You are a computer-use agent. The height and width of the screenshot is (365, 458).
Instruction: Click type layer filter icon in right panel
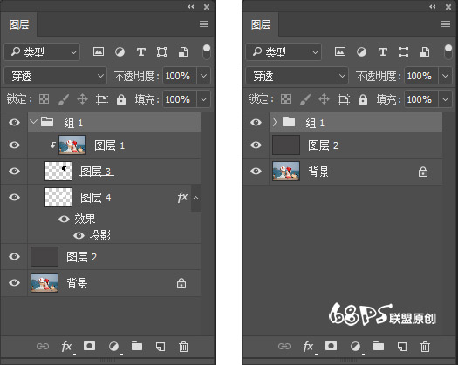(383, 52)
